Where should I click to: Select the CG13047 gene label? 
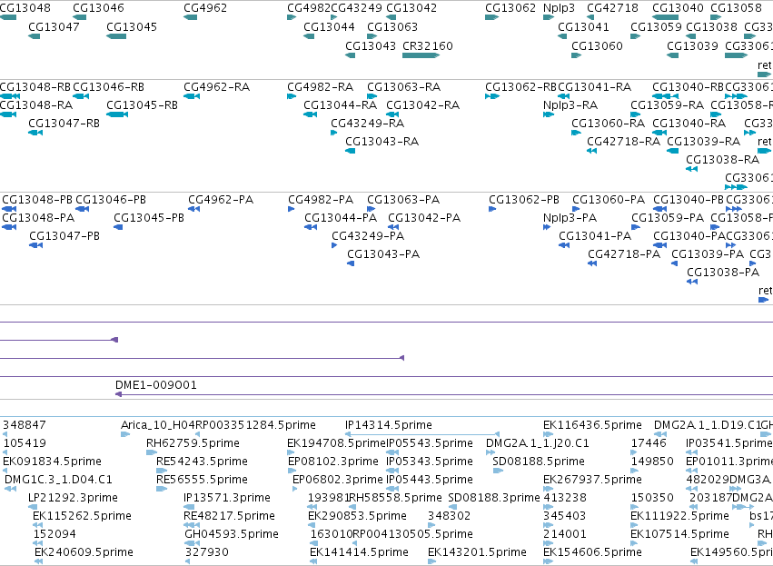tap(54, 26)
